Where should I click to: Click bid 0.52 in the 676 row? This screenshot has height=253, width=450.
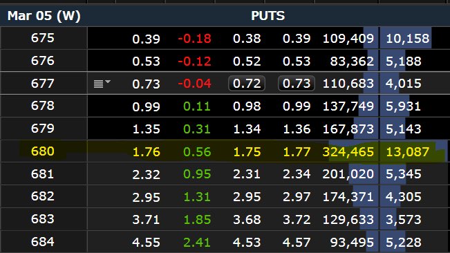pyautogui.click(x=247, y=62)
